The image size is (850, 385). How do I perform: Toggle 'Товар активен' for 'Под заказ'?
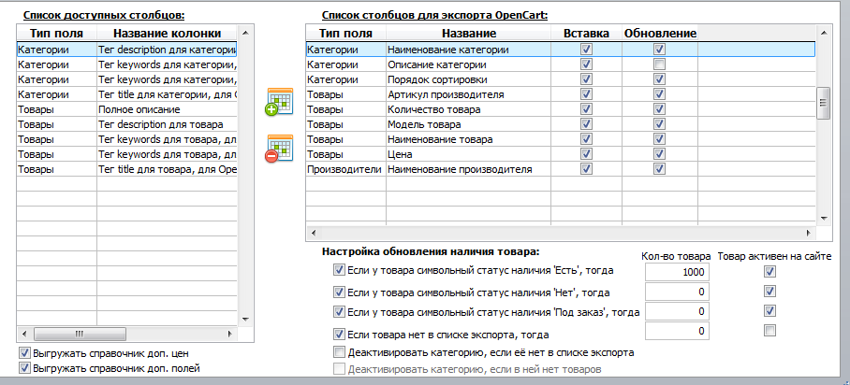(x=769, y=311)
